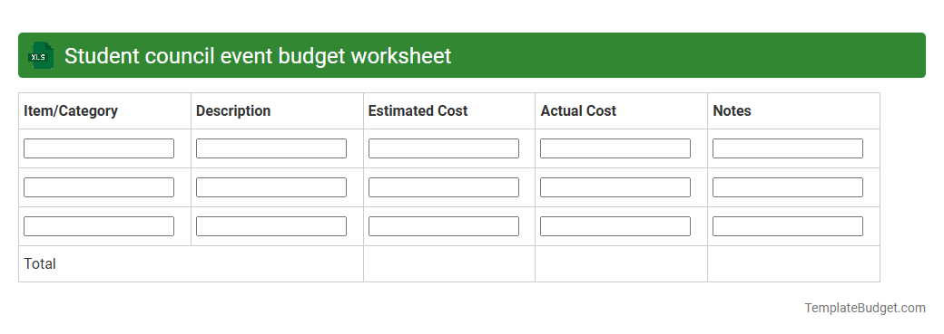Focus third row Estimated Cost input
The width and height of the screenshot is (944, 334).
(443, 226)
